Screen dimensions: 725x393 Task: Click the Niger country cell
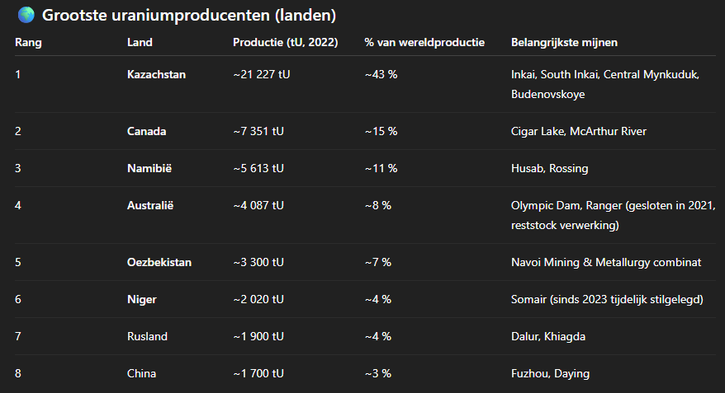[142, 299]
